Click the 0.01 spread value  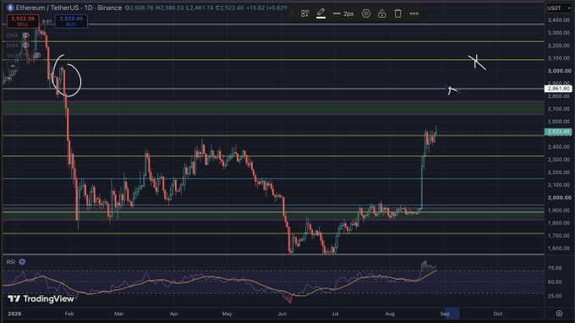pyautogui.click(x=47, y=21)
